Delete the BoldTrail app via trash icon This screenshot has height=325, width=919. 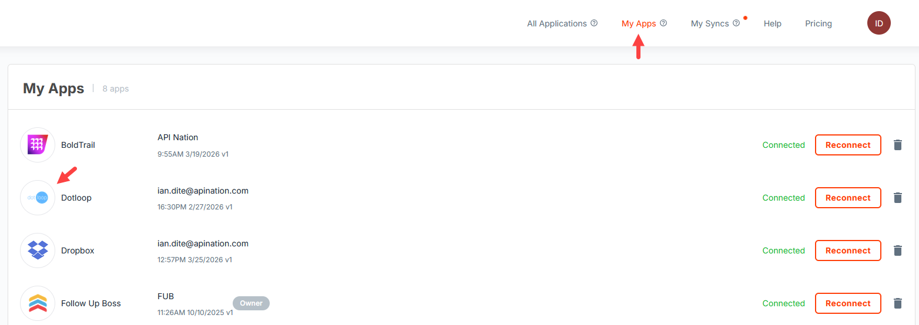897,145
